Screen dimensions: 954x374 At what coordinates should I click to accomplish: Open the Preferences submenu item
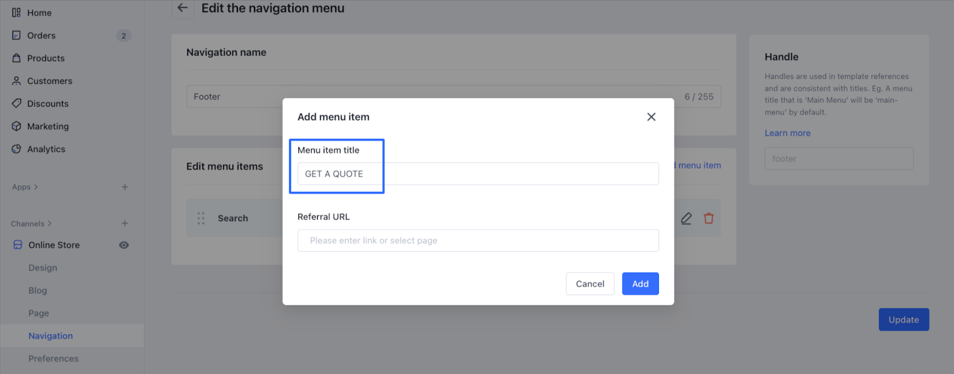point(53,359)
